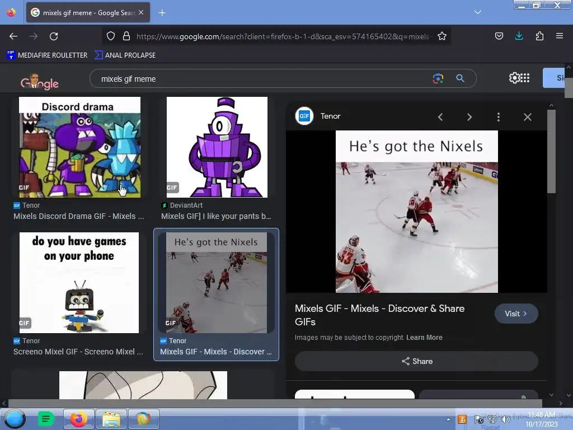Viewport: 573px width, 430px height.
Task: Close the mixels gif meme tab
Action: point(141,12)
